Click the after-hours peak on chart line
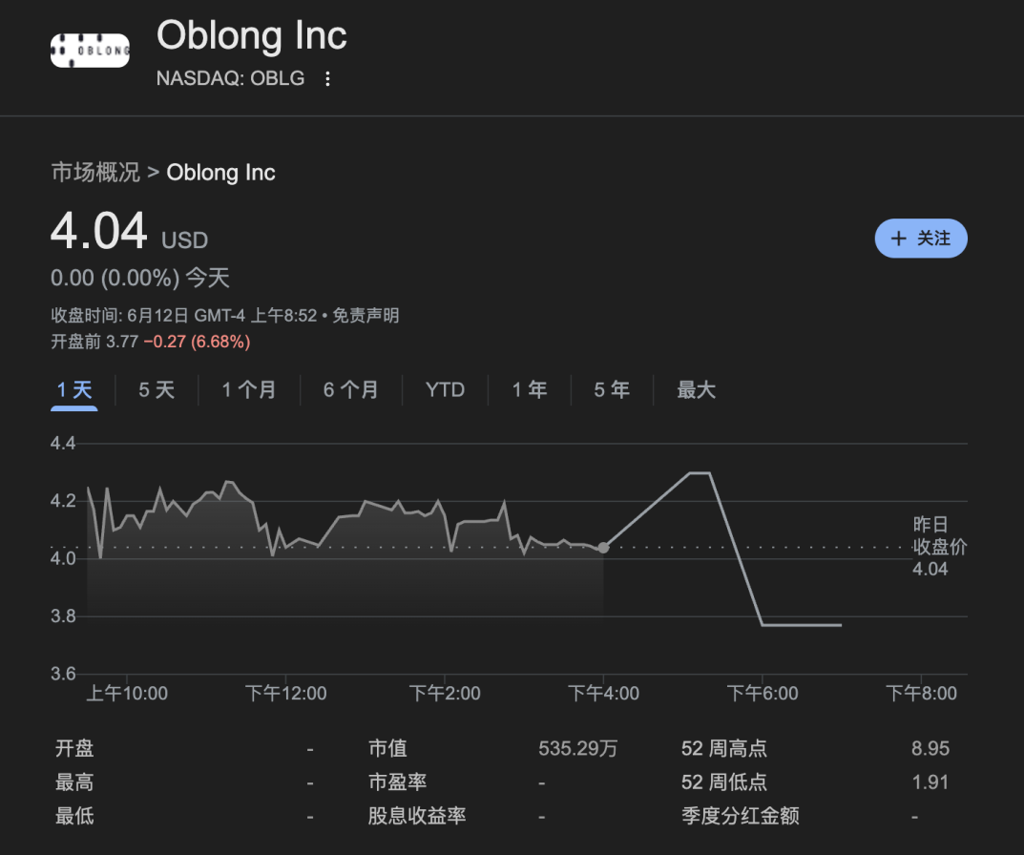1024x855 pixels. click(x=699, y=472)
